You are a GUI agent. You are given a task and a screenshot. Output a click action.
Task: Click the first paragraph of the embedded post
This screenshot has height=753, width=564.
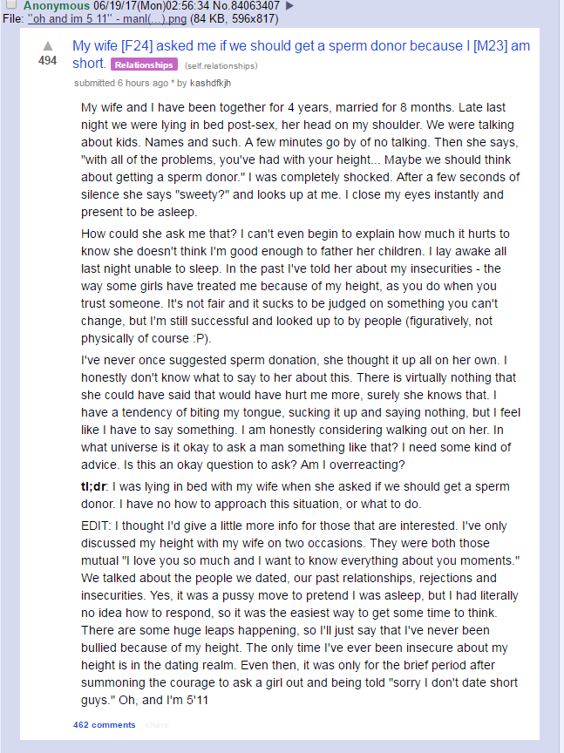[296, 159]
